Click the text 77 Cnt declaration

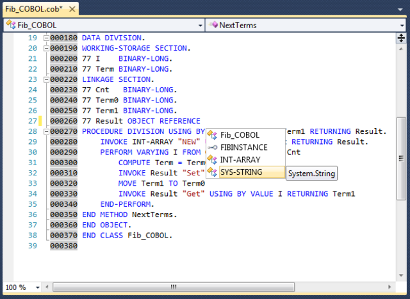(129, 90)
